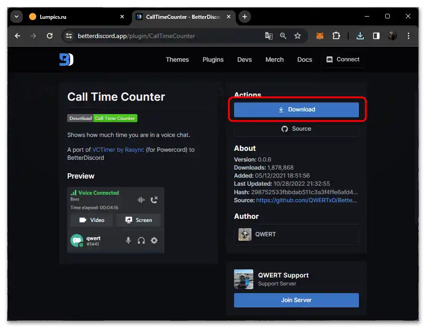Click the Version: 0.0.6 line
This screenshot has width=426, height=328.
click(252, 159)
